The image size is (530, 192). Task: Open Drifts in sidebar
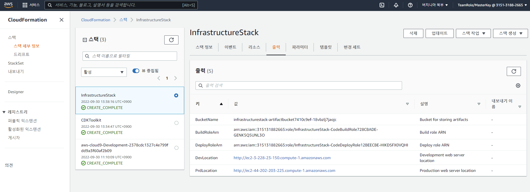pyautogui.click(x=22, y=54)
